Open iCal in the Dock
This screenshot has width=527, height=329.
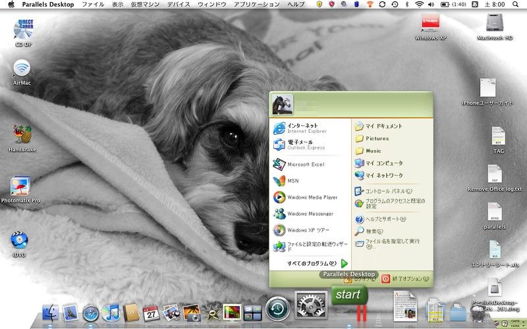click(151, 313)
